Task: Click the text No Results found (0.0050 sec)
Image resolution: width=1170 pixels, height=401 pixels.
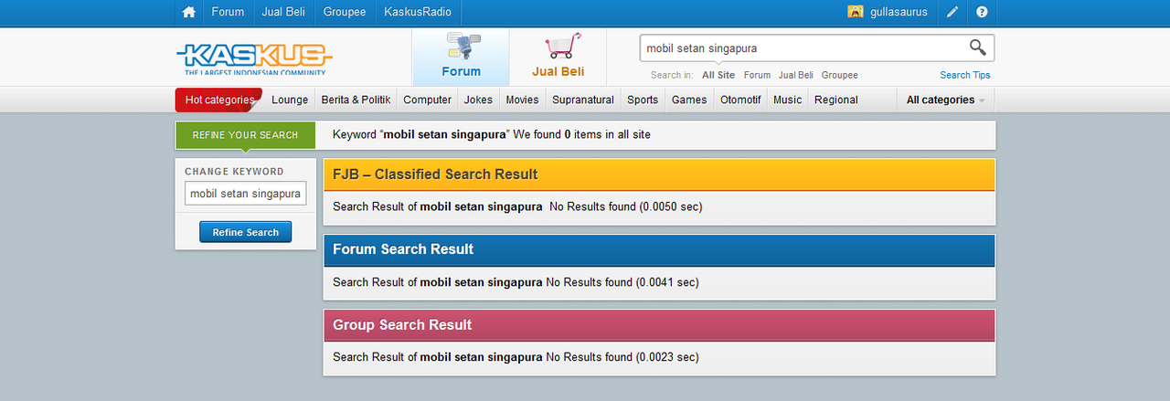Action: tap(625, 207)
